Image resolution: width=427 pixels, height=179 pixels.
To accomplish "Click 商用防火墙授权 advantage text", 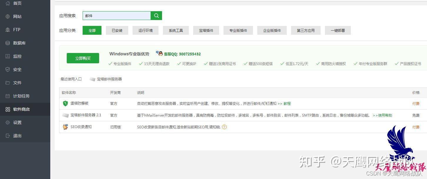I will tap(333, 64).
